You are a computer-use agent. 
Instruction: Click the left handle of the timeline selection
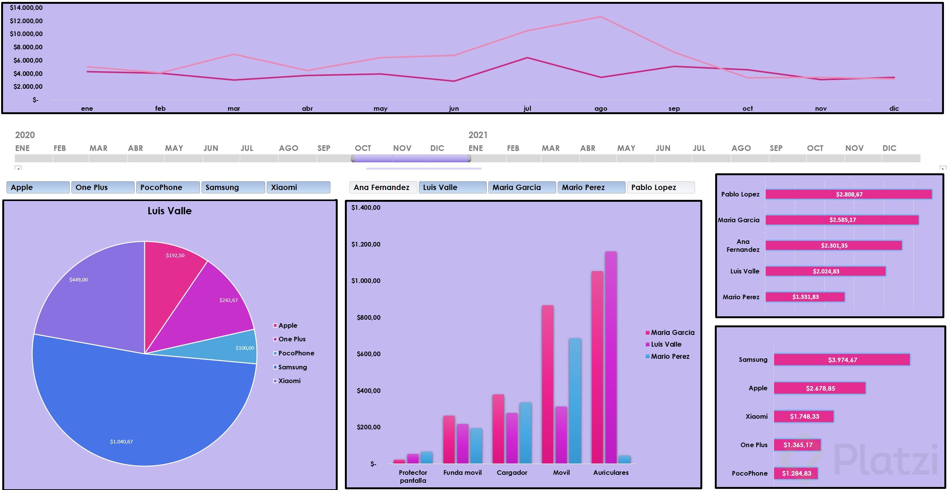[353, 159]
